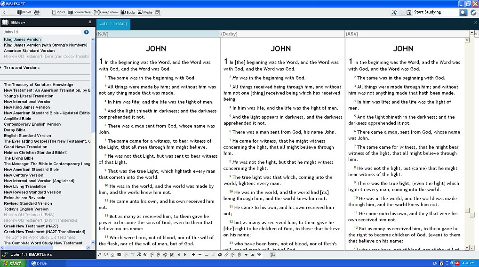479x267 pixels.
Task: Select New King James Version
Action: click(x=27, y=107)
